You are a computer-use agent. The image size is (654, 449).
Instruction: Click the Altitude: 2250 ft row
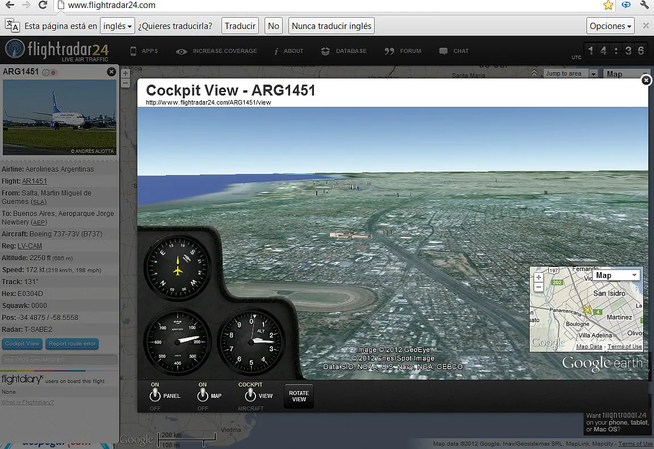tap(60, 258)
